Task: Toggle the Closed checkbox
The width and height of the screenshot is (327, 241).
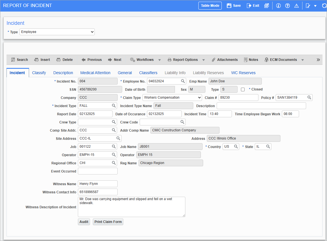Action: pyautogui.click(x=243, y=89)
